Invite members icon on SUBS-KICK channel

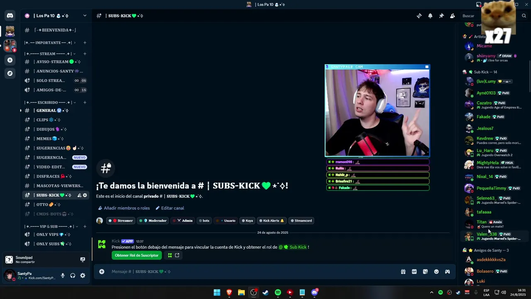point(79,195)
